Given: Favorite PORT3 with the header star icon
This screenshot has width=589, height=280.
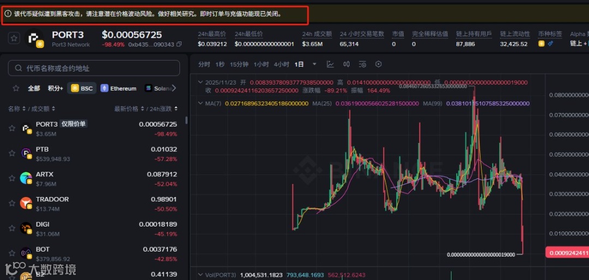Looking at the screenshot, I should [x=14, y=38].
